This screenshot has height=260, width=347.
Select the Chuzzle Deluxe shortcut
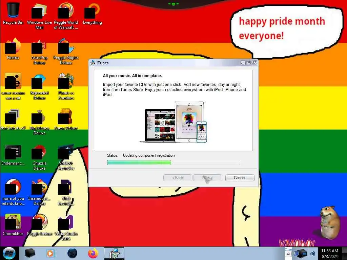(39, 157)
